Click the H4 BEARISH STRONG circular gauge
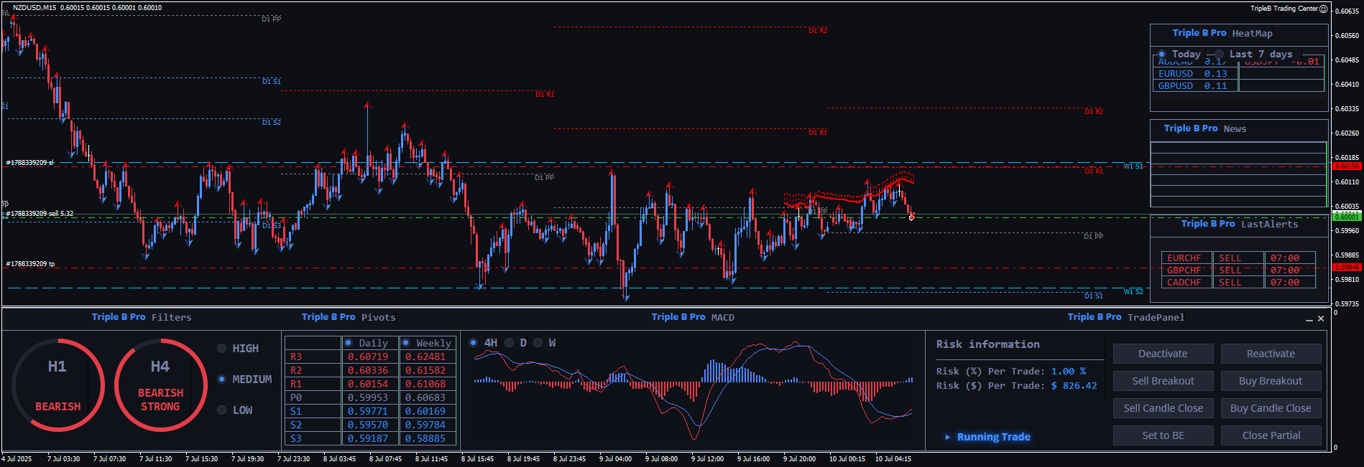 point(160,385)
